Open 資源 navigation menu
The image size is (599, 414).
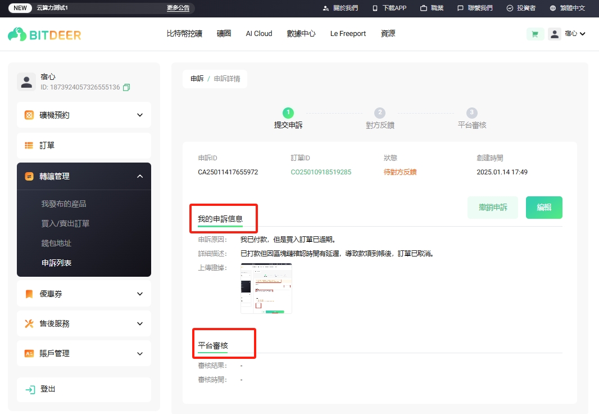click(x=388, y=34)
